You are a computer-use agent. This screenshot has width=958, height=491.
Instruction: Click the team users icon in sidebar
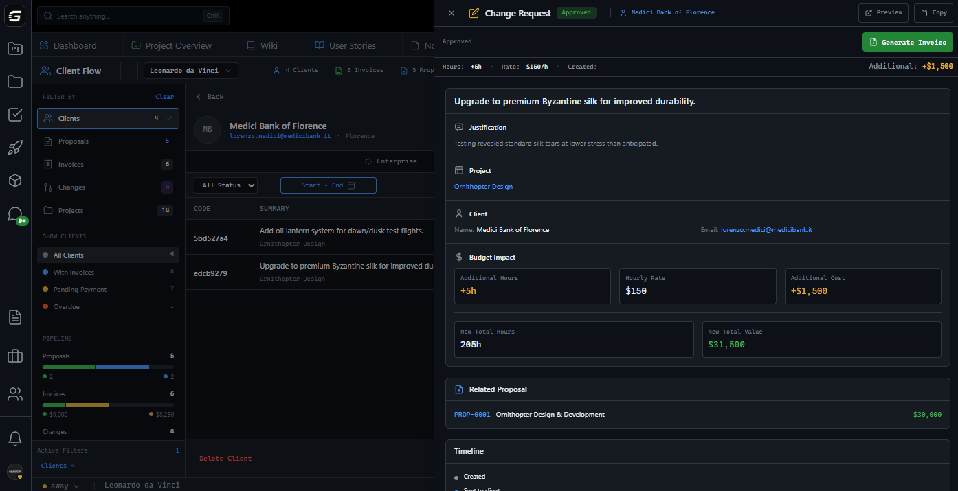15,394
